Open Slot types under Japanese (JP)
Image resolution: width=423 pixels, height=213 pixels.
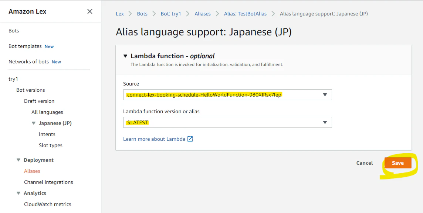coord(50,145)
